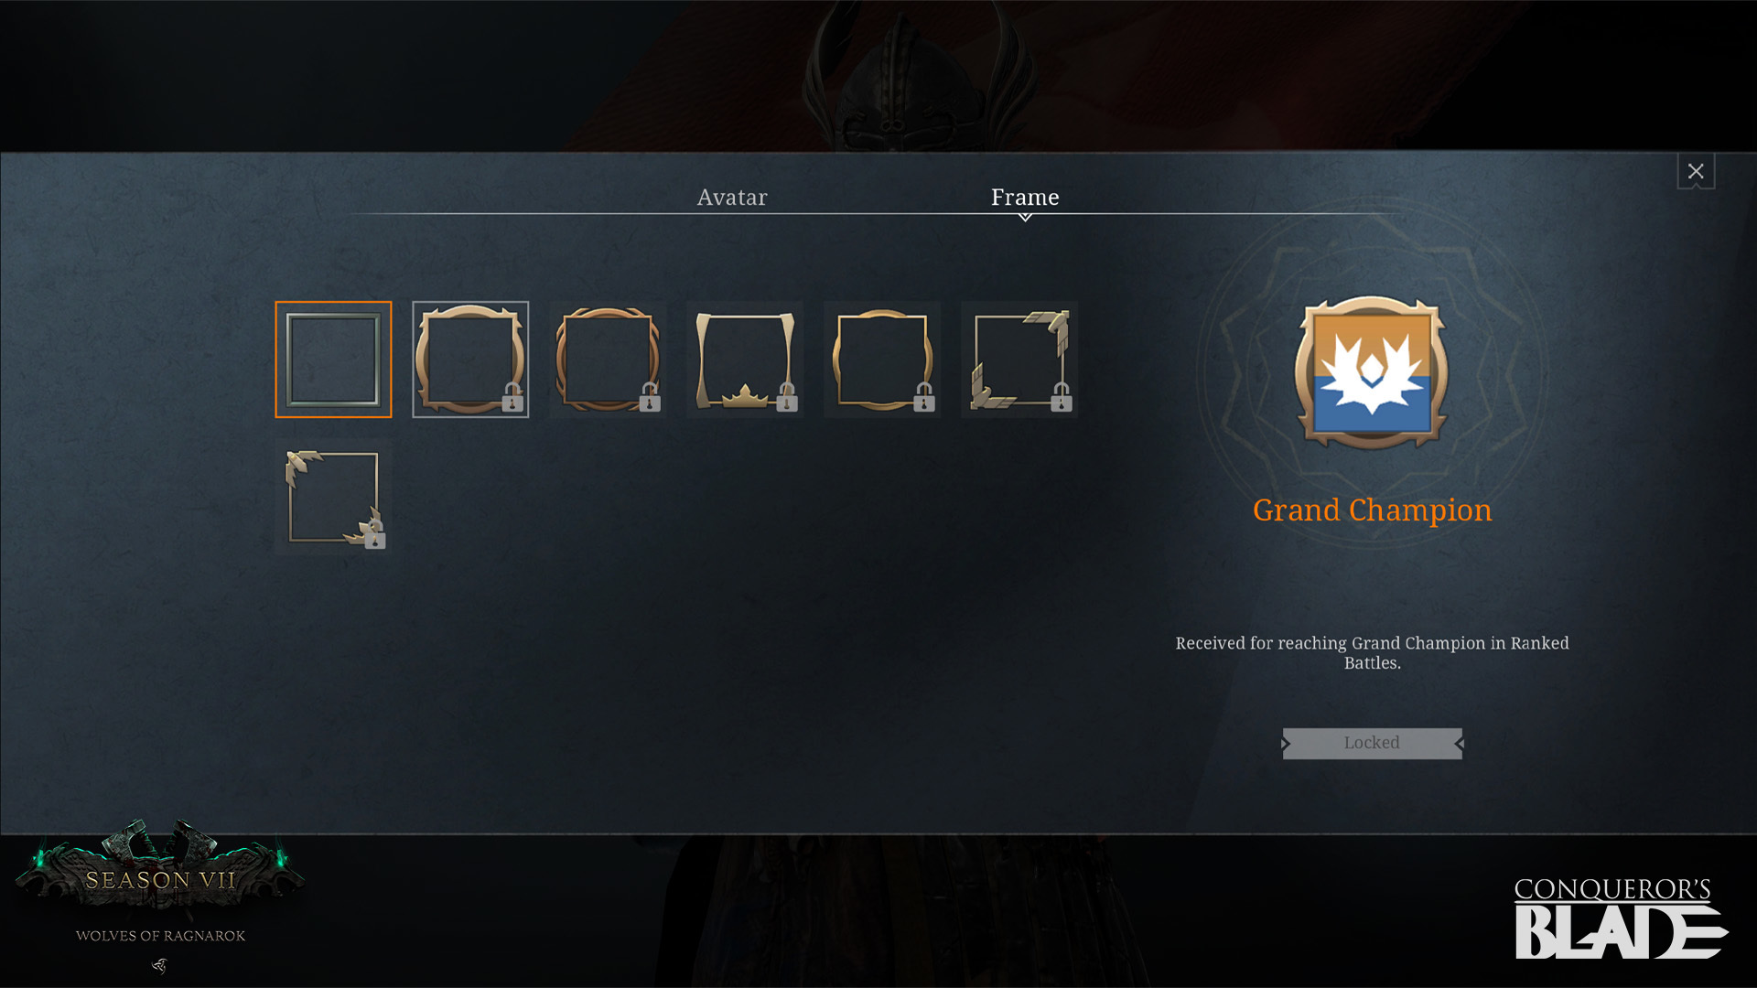Open the Frame tab
Image resolution: width=1757 pixels, height=988 pixels.
(1025, 197)
